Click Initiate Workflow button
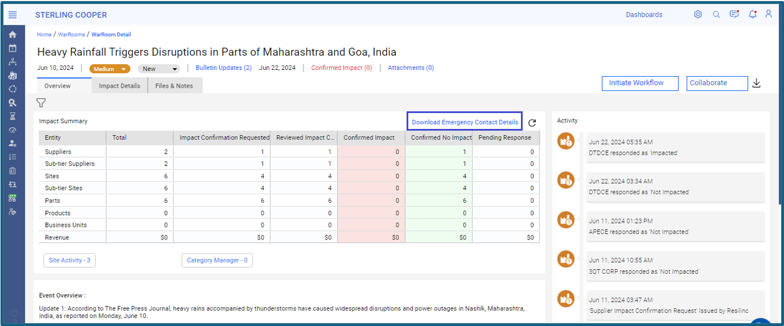The width and height of the screenshot is (784, 326). pyautogui.click(x=640, y=84)
